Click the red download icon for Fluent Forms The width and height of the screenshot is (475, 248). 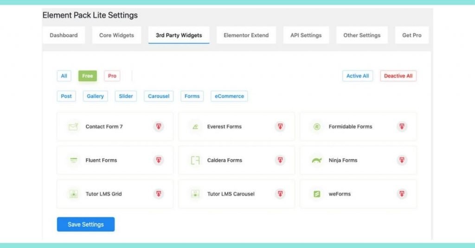coord(159,160)
